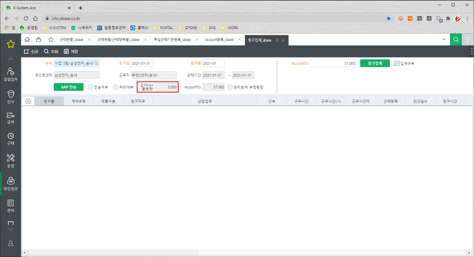Switch to 투입근태기준등록_ubase tab
The width and height of the screenshot is (474, 257).
(172, 40)
